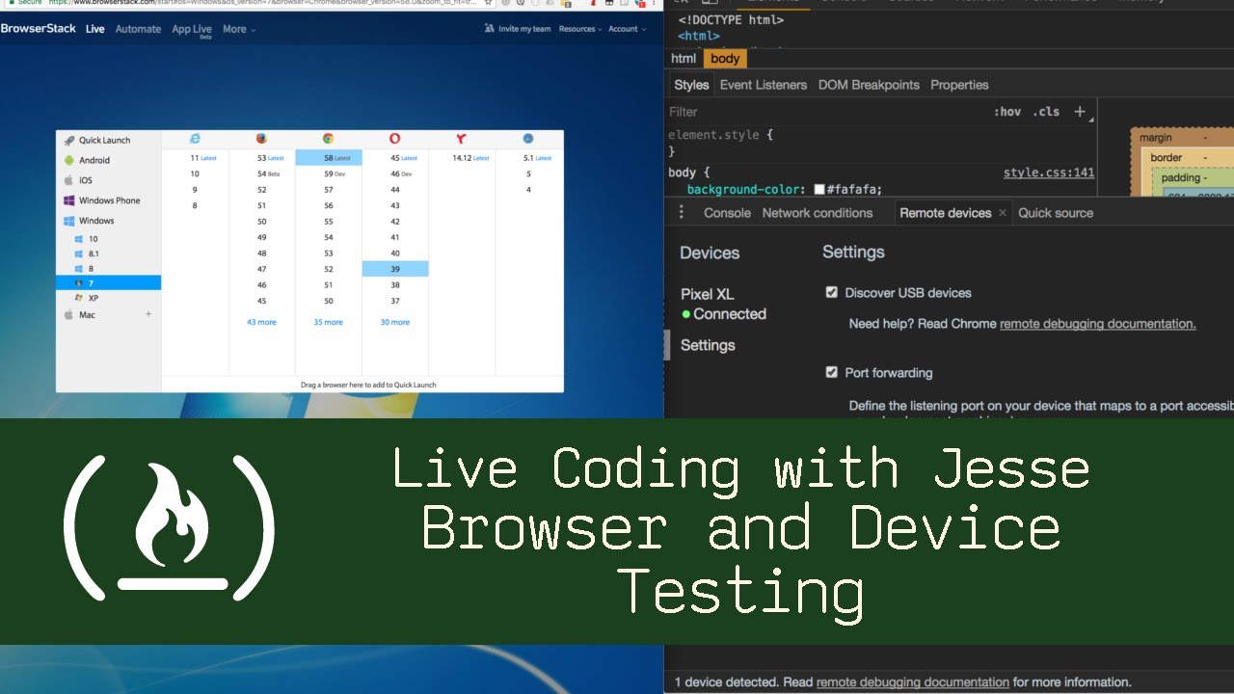
Task: Switch to Styles pane tab
Action: 691,85
